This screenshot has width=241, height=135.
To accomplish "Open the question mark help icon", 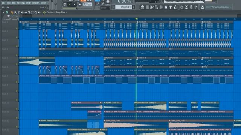I will pyautogui.click(x=196, y=7).
